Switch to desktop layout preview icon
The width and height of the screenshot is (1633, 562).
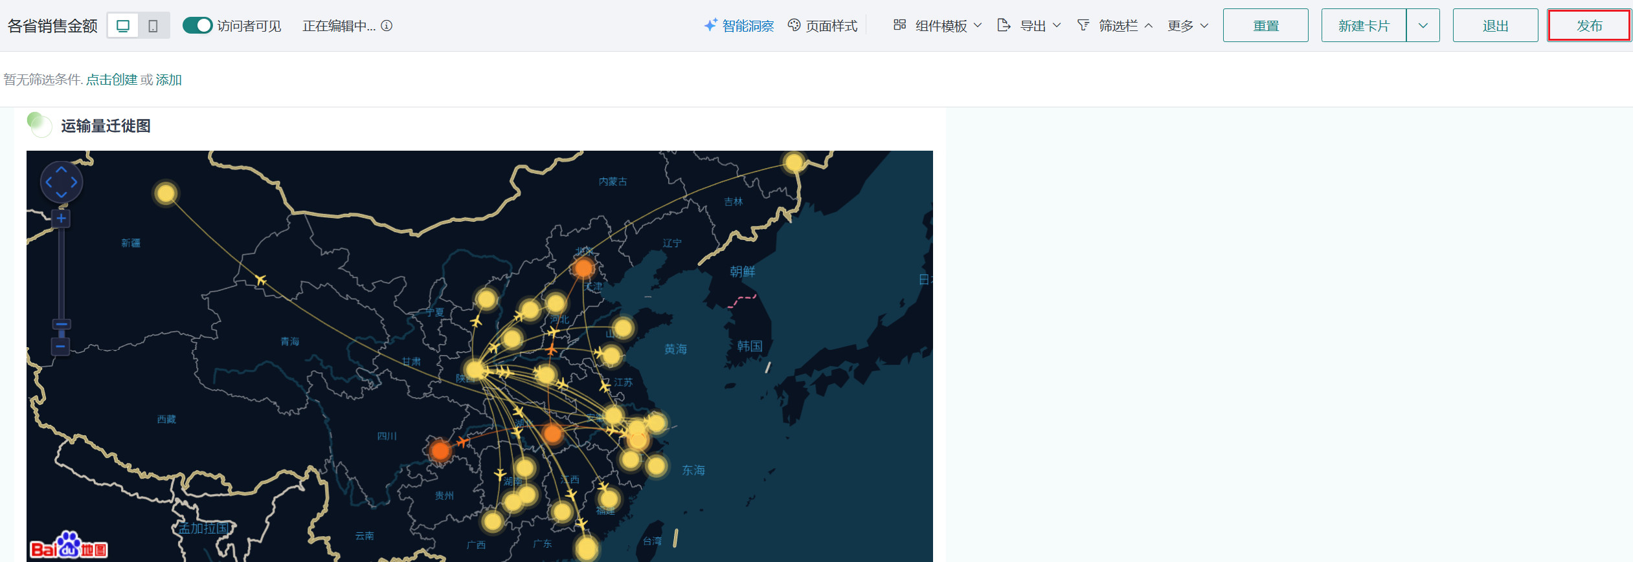point(123,26)
